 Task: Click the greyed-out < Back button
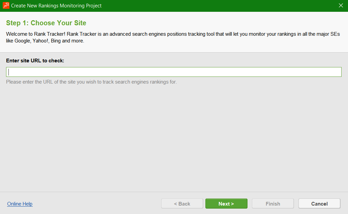click(x=182, y=204)
